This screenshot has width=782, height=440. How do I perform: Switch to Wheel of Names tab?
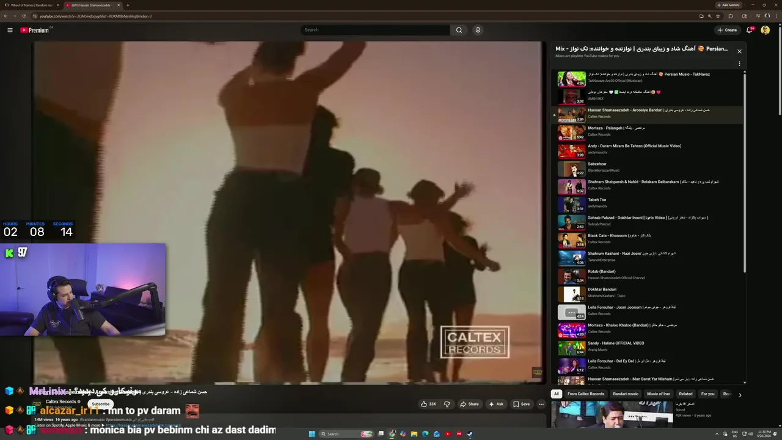pyautogui.click(x=32, y=5)
